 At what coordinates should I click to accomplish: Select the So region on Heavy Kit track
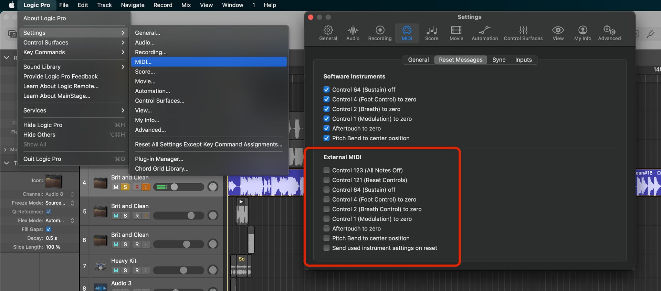241,266
